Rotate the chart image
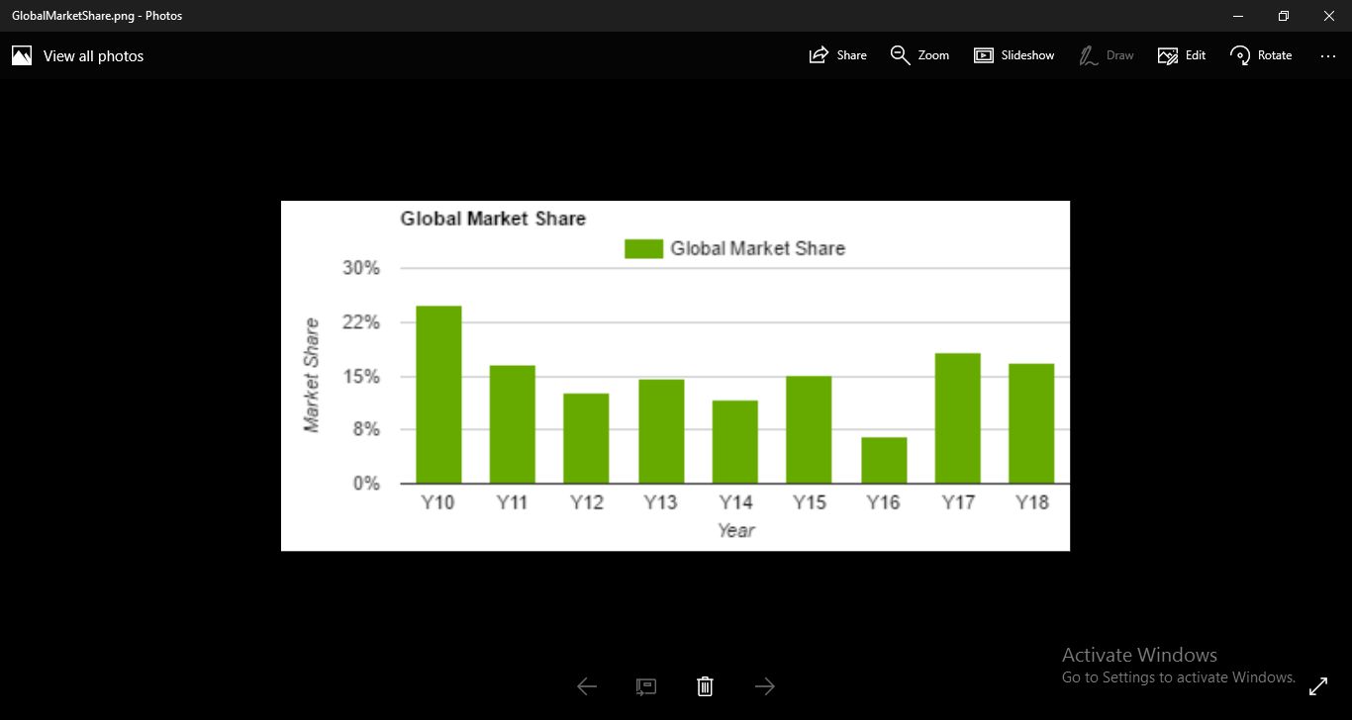The width and height of the screenshot is (1352, 720). [1260, 55]
